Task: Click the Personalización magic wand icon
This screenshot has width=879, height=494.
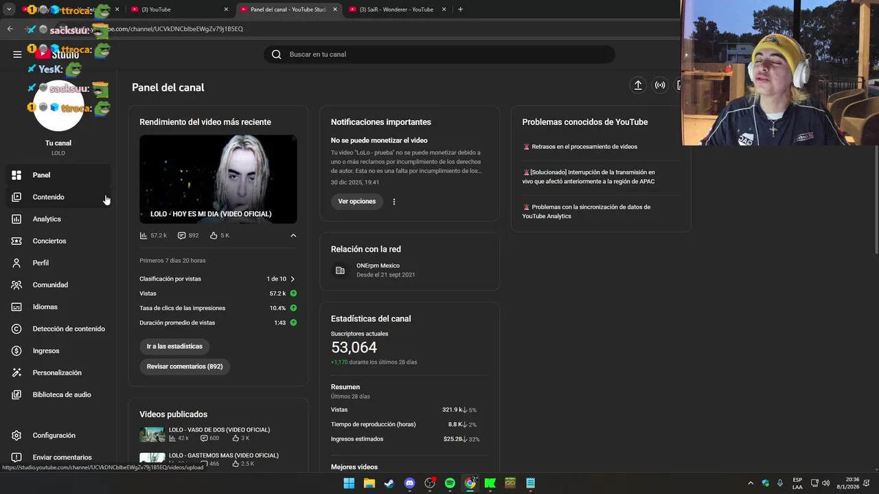Action: 16,373
